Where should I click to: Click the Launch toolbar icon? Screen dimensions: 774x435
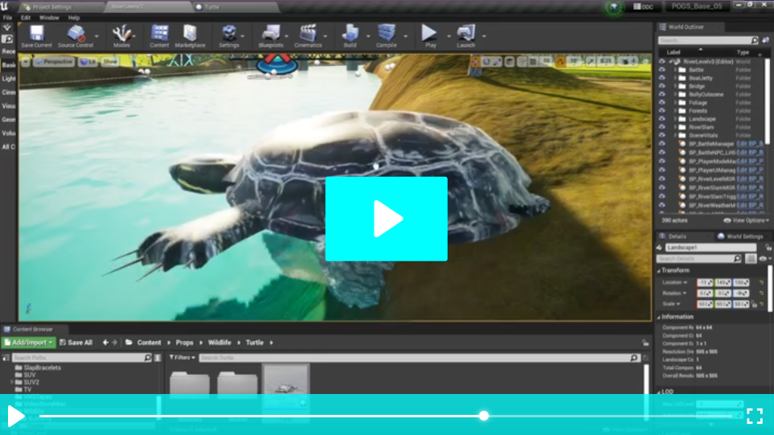[x=465, y=33]
